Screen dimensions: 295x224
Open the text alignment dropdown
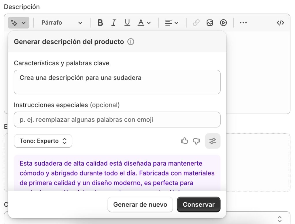pos(172,23)
